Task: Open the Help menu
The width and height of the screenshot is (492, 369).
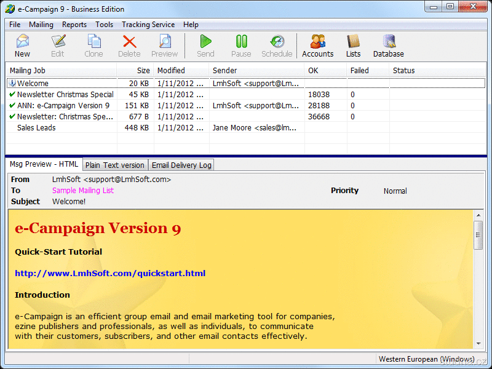Action: click(x=191, y=25)
